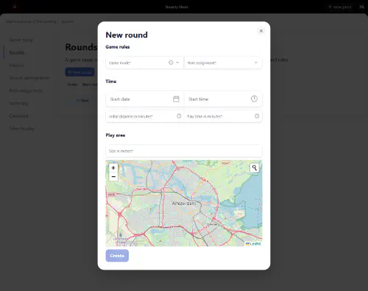Screen dimensions: 368x291
Task: Select Rounds in the sidebar
Action: tap(17, 52)
